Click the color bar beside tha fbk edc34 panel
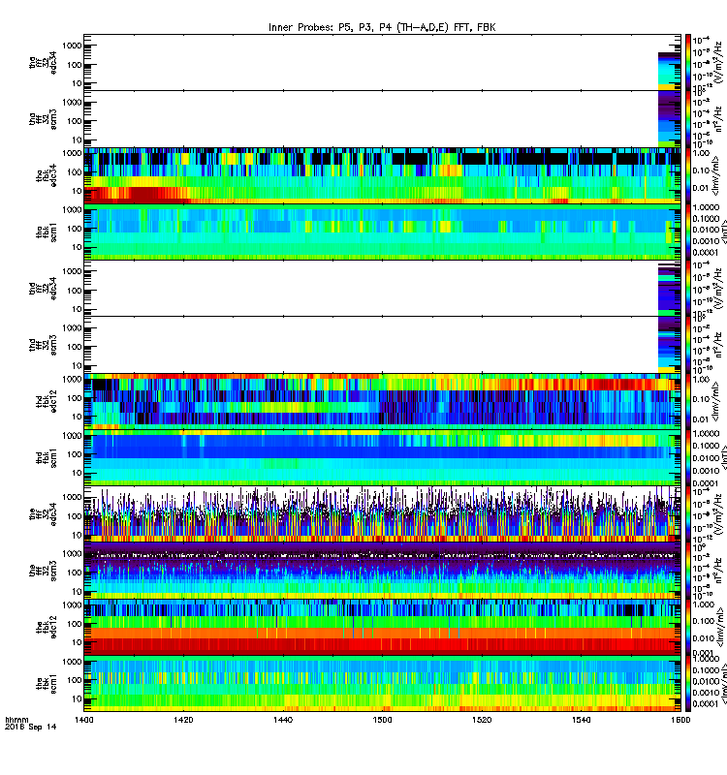This screenshot has width=727, height=775. pyautogui.click(x=687, y=175)
